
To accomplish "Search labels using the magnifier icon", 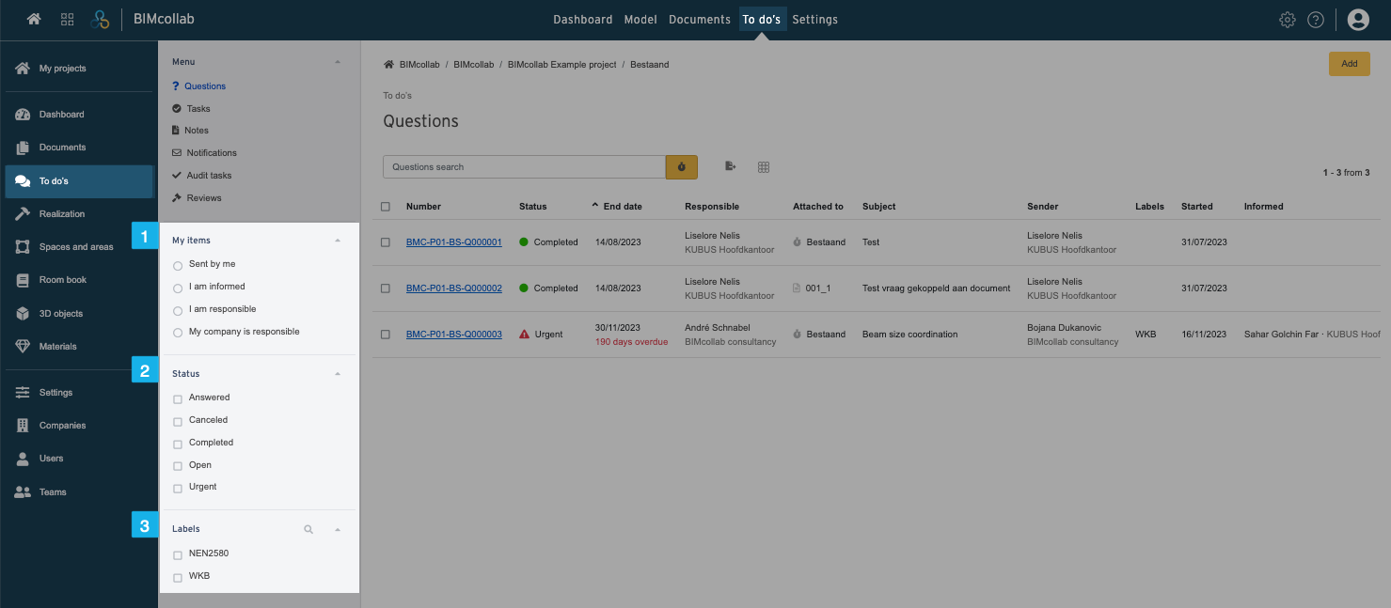I will pyautogui.click(x=308, y=530).
